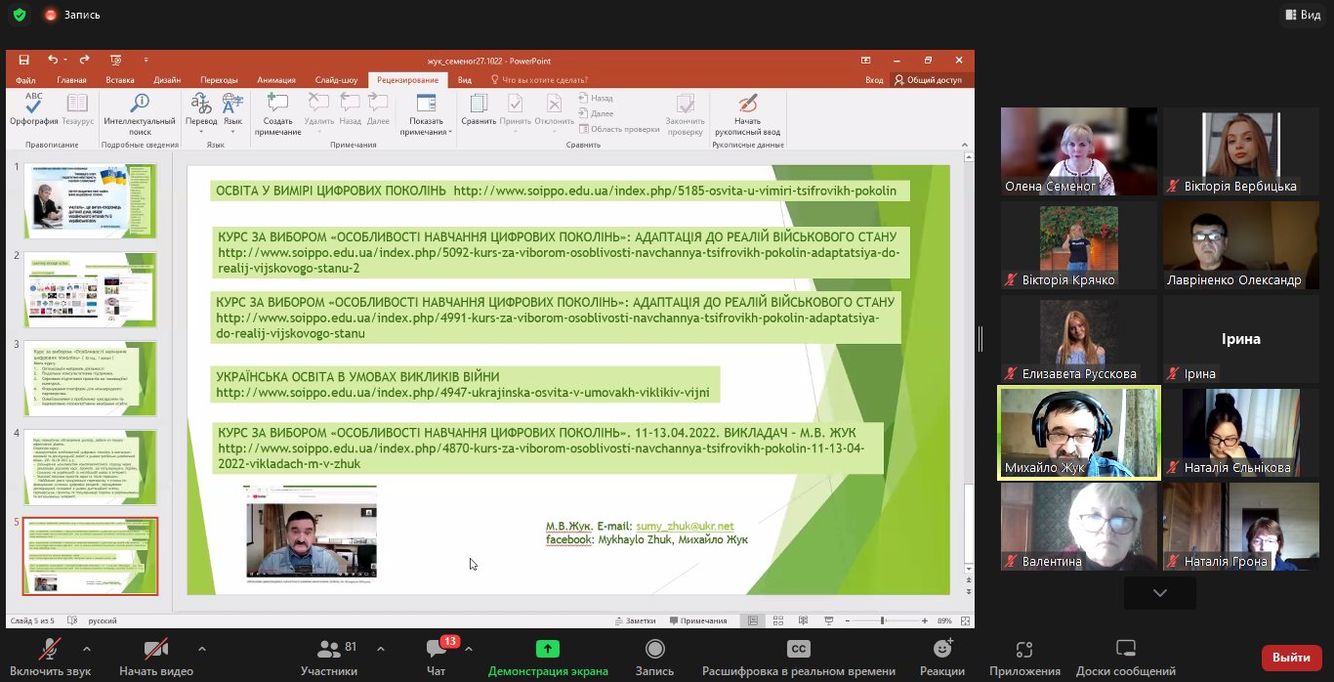Turn on camera with Начать видео
The image size is (1334, 682).
156,658
